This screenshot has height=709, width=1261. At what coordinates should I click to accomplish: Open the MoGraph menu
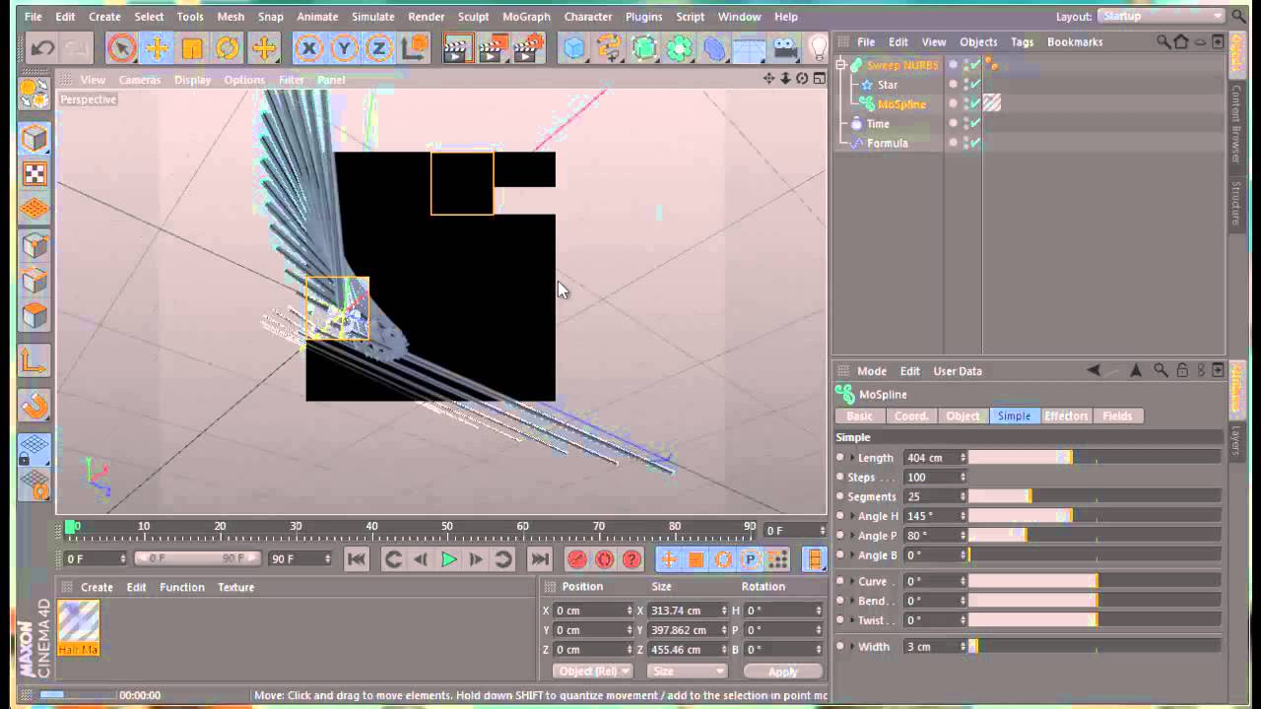coord(526,17)
